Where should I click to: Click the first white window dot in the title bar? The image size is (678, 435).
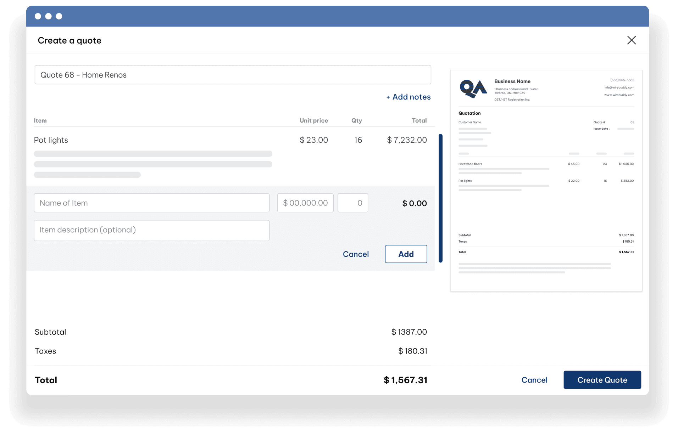pos(38,16)
